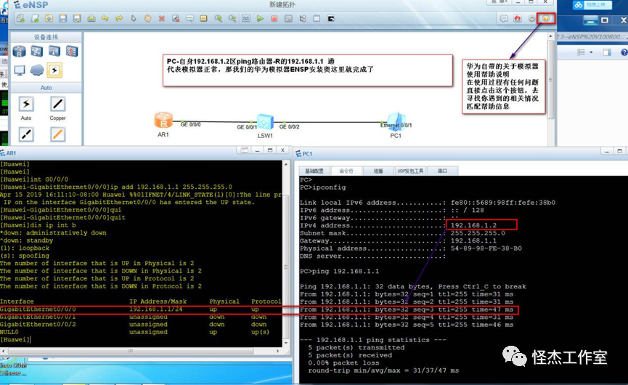The image size is (628, 385).
Task: Select the Firewall device category
Action: click(72, 51)
